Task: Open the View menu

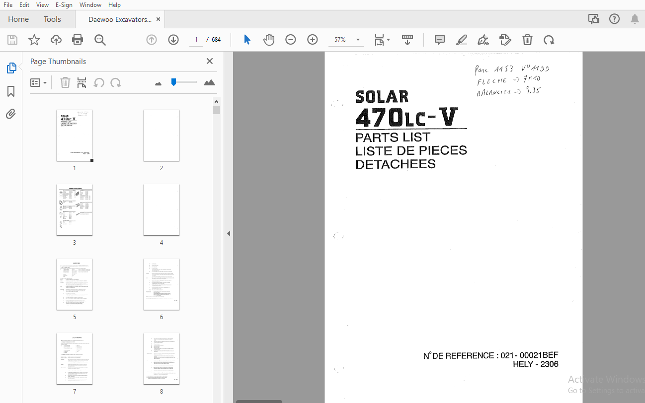Action: tap(42, 4)
